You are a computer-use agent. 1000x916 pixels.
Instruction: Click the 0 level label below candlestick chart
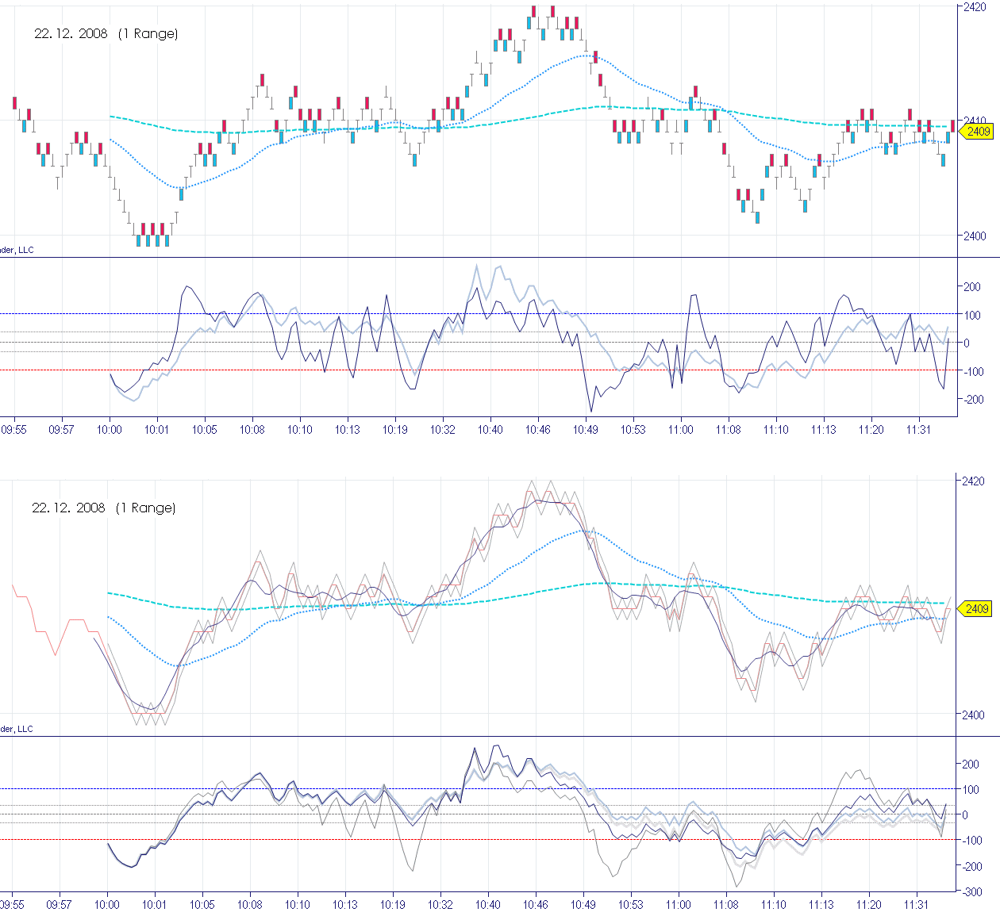click(x=967, y=343)
